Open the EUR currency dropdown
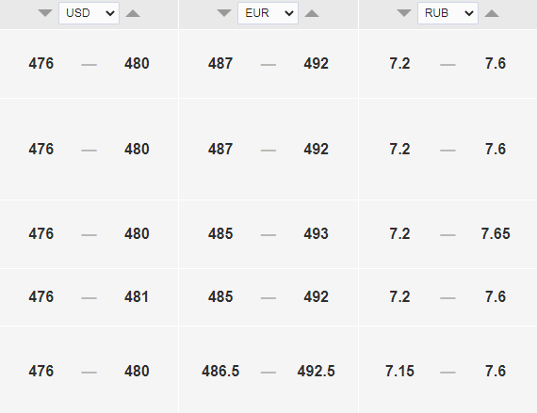 click(268, 13)
